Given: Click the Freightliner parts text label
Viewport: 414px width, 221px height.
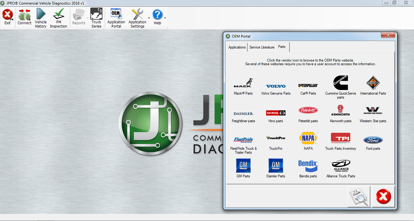Looking at the screenshot, I should pos(243,121).
